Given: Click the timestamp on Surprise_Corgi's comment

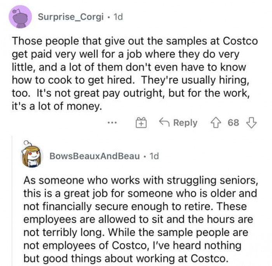Looking at the screenshot, I should click(x=118, y=17).
